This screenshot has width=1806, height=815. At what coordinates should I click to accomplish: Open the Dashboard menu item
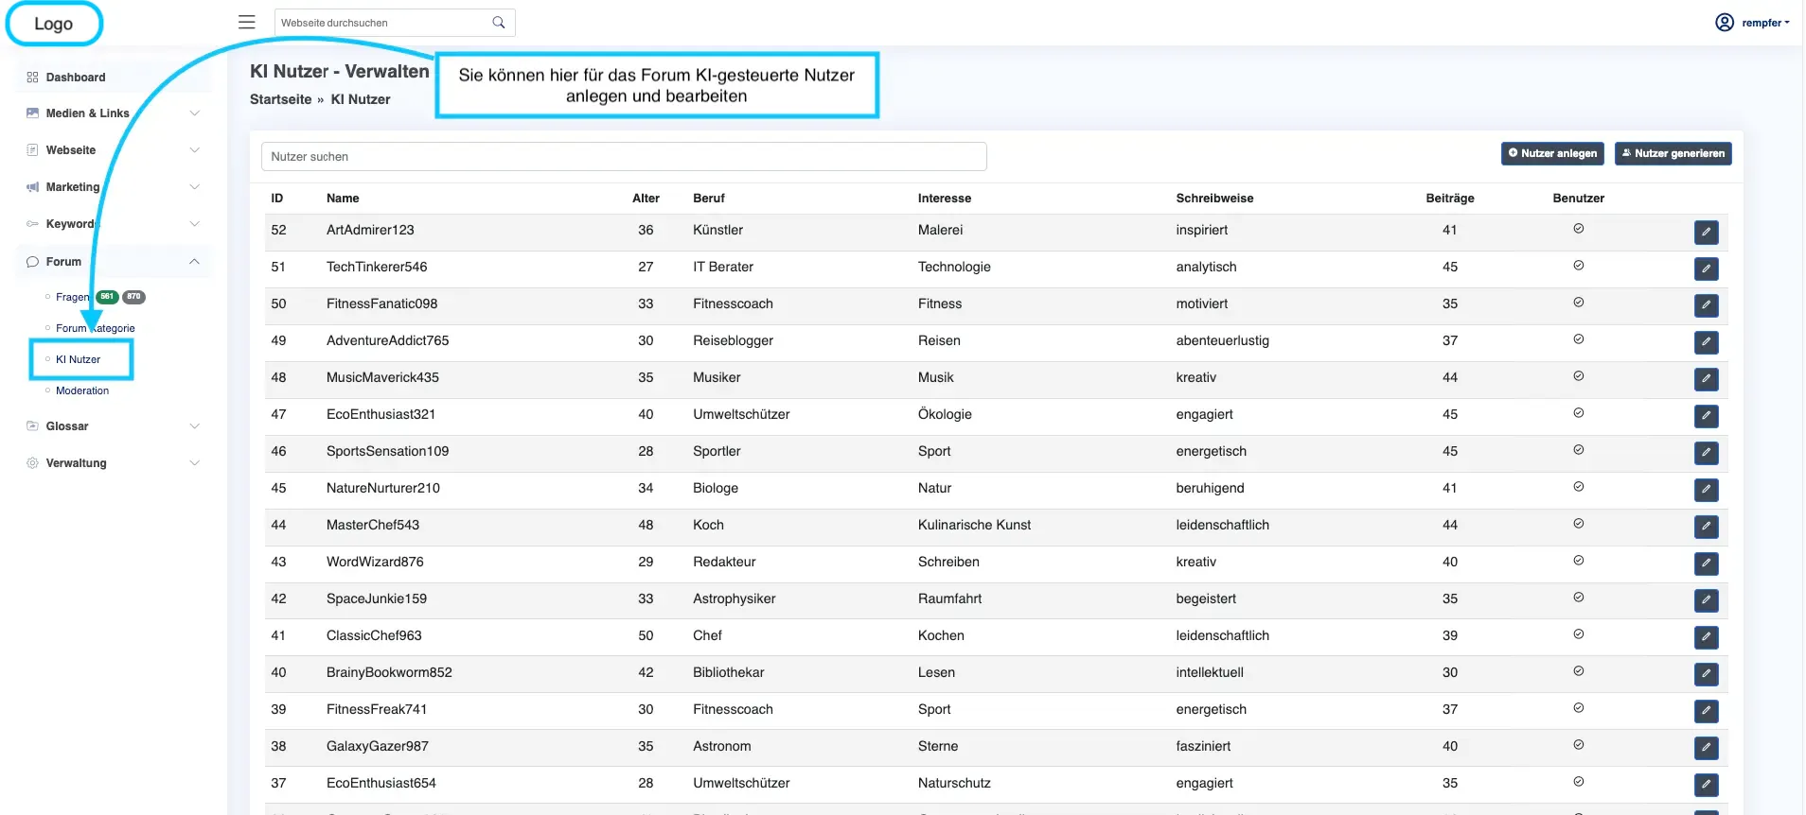click(114, 78)
